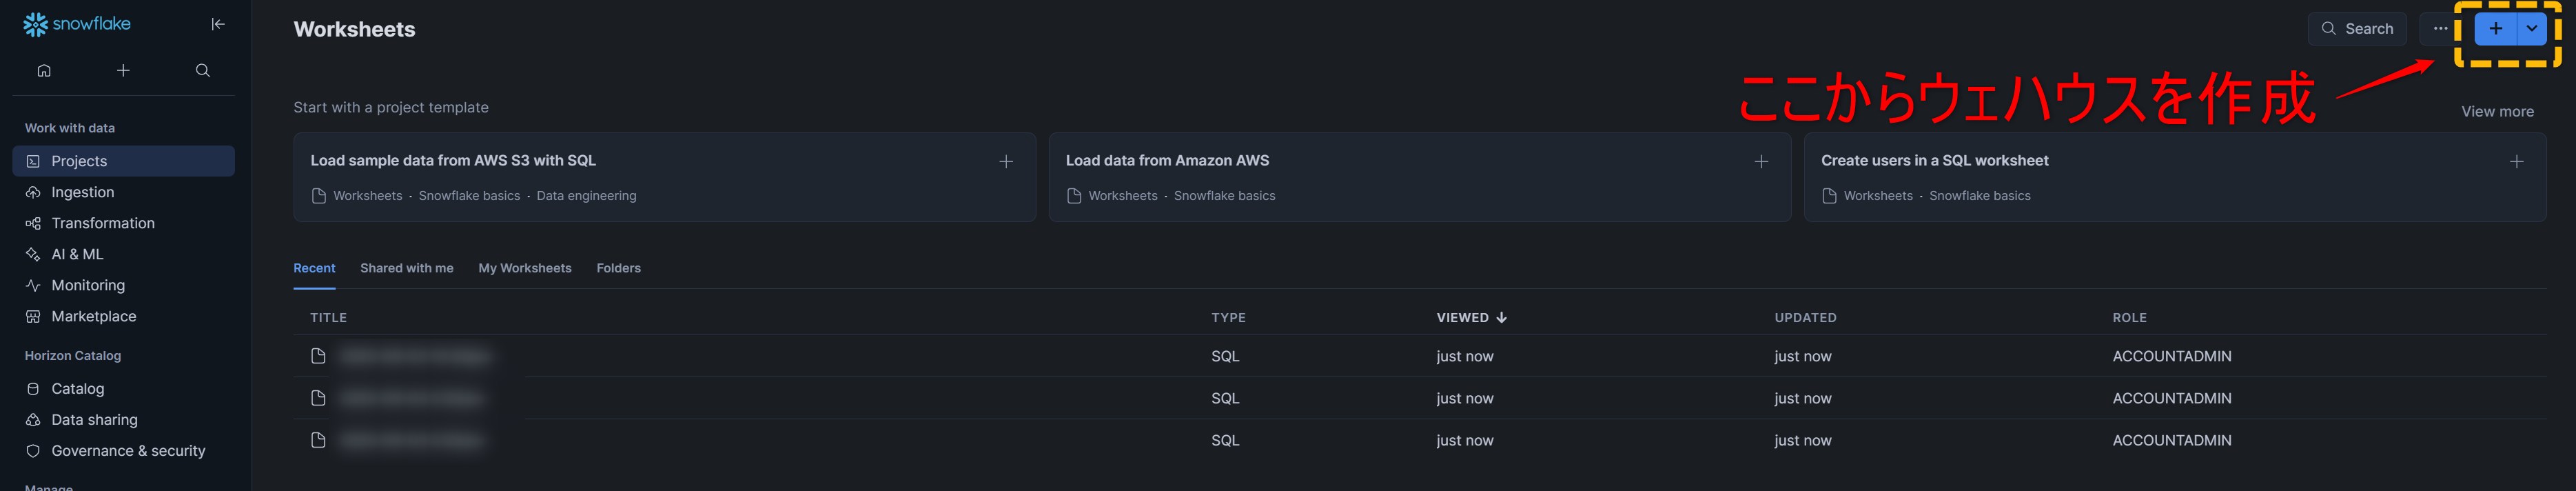Screen dimensions: 2576x491
Task: Click the Catalog database icon
Action: click(33, 389)
